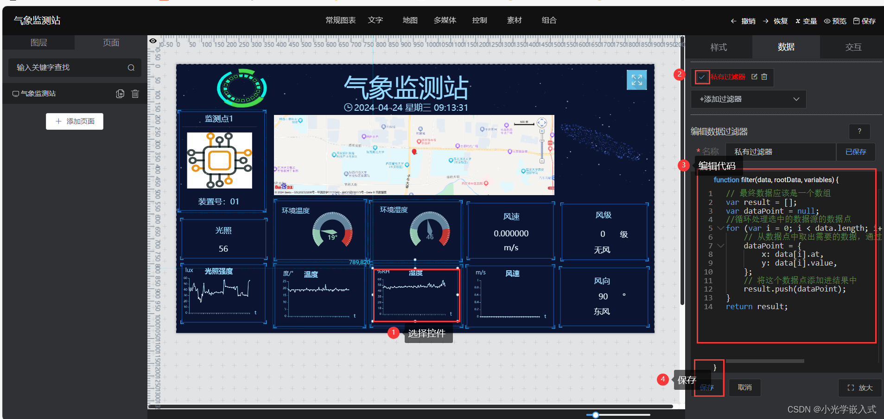Delete the private filter with trash icon
884x419 pixels.
(764, 77)
